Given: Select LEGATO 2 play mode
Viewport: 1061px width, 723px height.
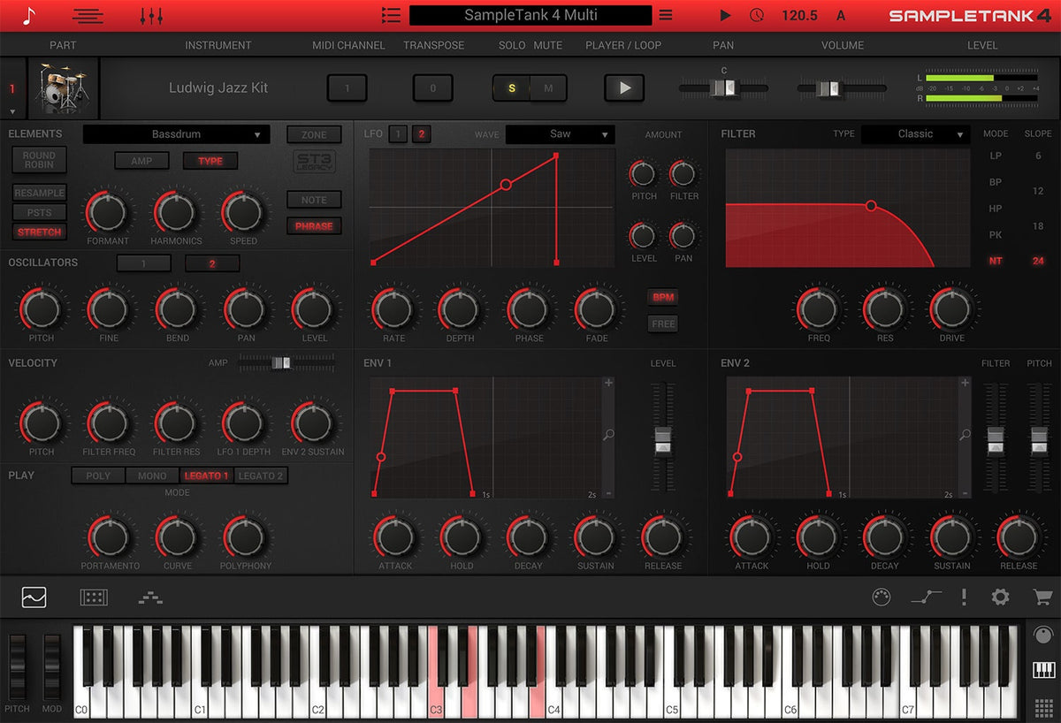Looking at the screenshot, I should [x=261, y=476].
